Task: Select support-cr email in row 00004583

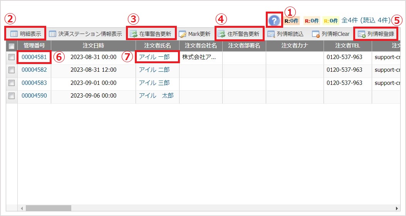Action: (x=388, y=83)
